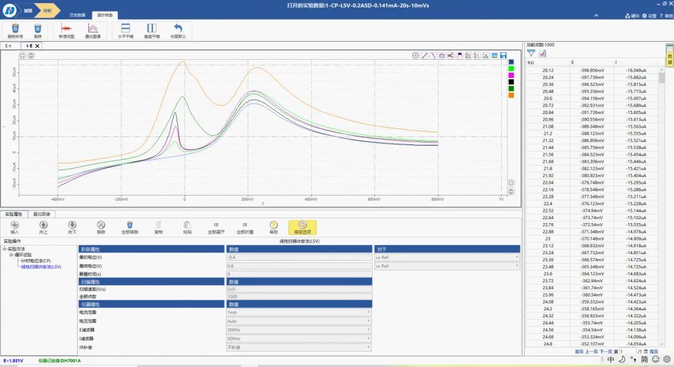Click the orange curve color swatch

511,95
